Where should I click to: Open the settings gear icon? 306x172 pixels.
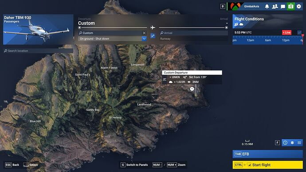(299, 7)
